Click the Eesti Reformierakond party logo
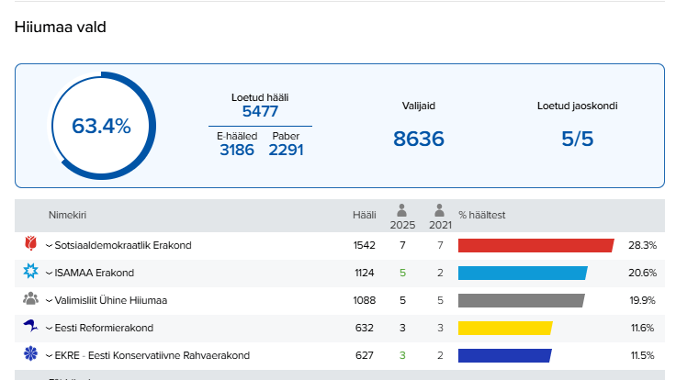 click(x=30, y=327)
